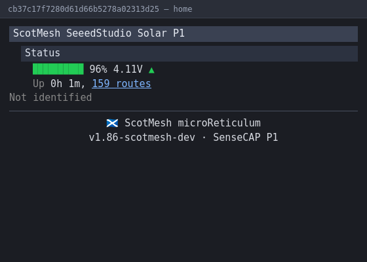Viewport: 367px width, 262px height.
Task: Click the green battery level bar
Action: 58,69
